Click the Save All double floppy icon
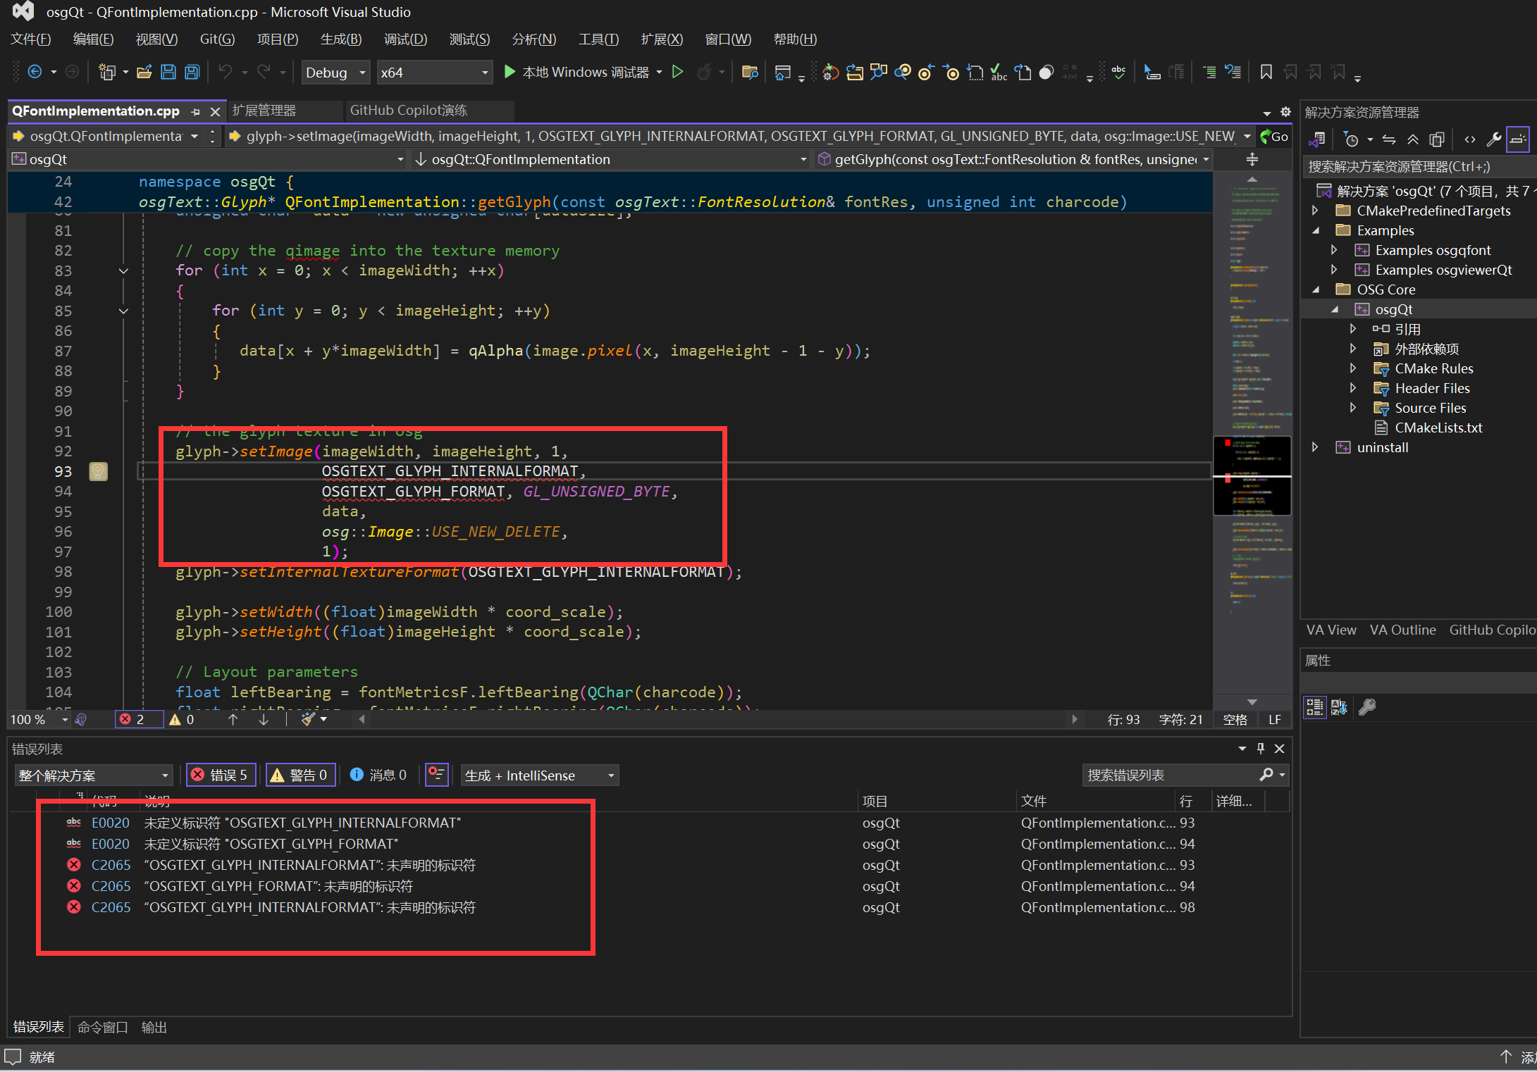The width and height of the screenshot is (1537, 1072). [x=192, y=72]
